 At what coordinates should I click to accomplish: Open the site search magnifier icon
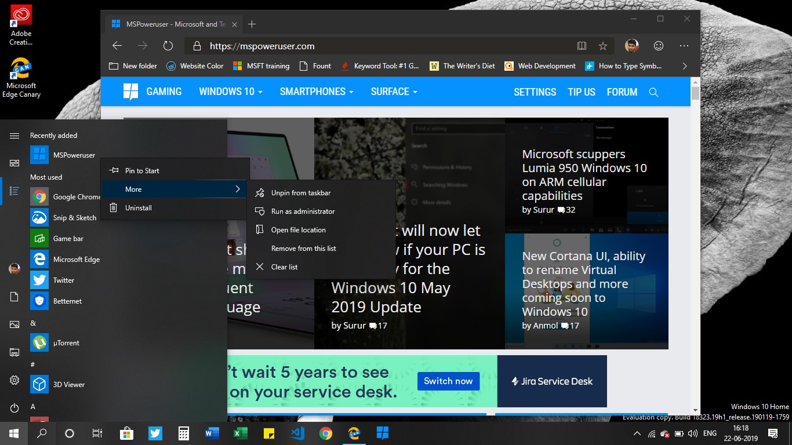(653, 92)
